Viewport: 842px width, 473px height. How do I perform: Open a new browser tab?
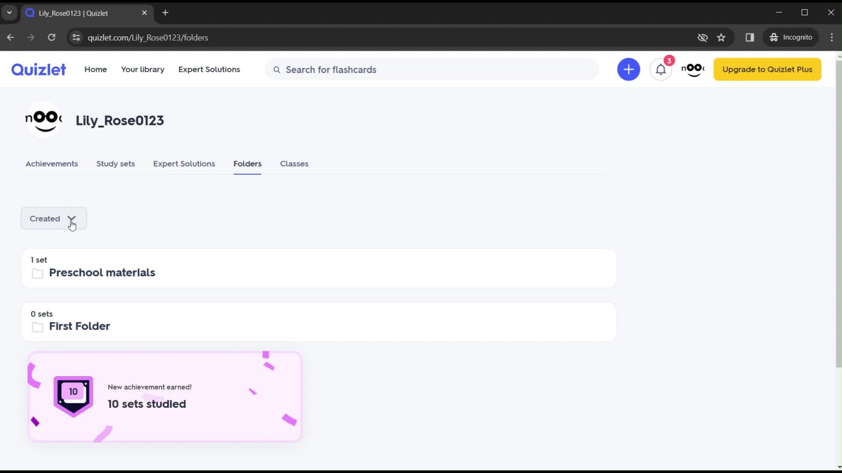165,13
